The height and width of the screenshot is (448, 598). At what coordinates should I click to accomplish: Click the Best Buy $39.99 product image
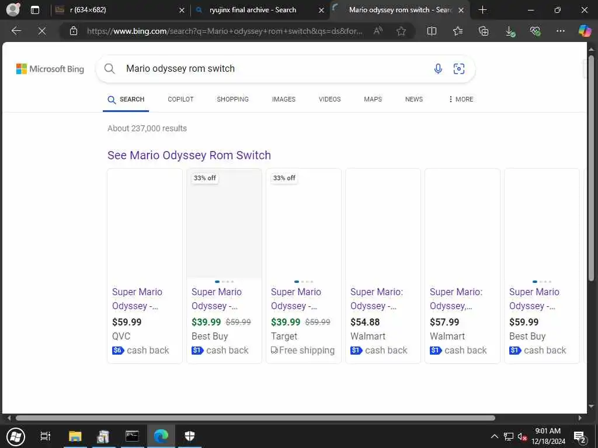(x=224, y=223)
